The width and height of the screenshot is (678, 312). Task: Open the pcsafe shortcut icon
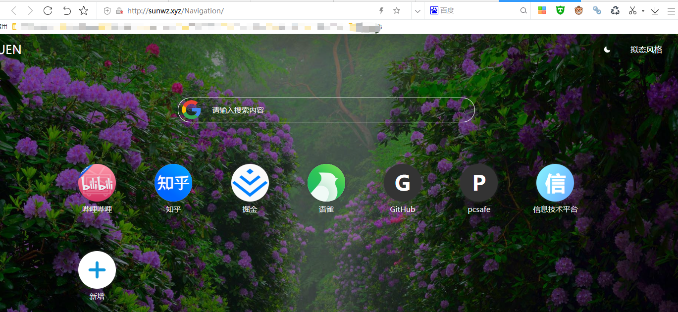[x=479, y=183]
